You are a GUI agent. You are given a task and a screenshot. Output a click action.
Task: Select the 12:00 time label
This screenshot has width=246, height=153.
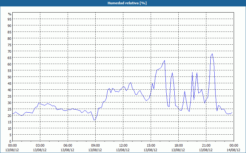tap(123, 146)
